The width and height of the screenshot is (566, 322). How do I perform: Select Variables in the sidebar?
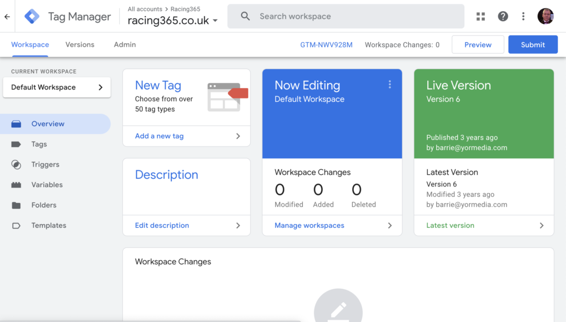click(x=47, y=185)
